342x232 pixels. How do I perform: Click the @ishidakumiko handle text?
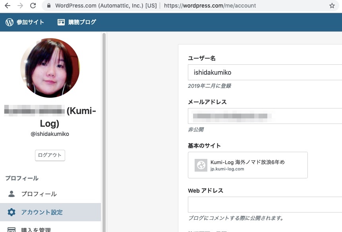click(x=50, y=134)
